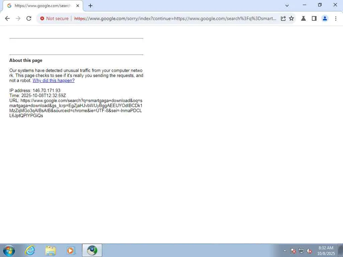Restore down the Chrome window

tap(320, 5)
